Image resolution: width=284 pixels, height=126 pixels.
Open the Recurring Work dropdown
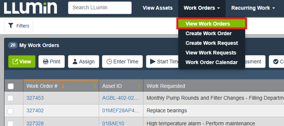(253, 8)
